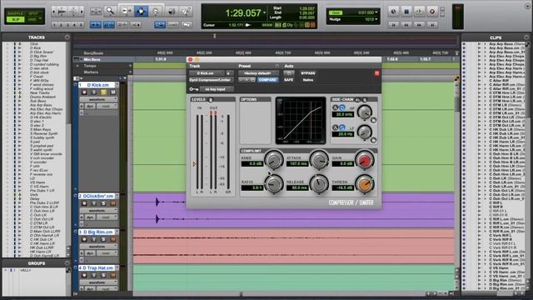Enable the HF side-chain filter button
The image size is (533, 300).
(x=342, y=107)
